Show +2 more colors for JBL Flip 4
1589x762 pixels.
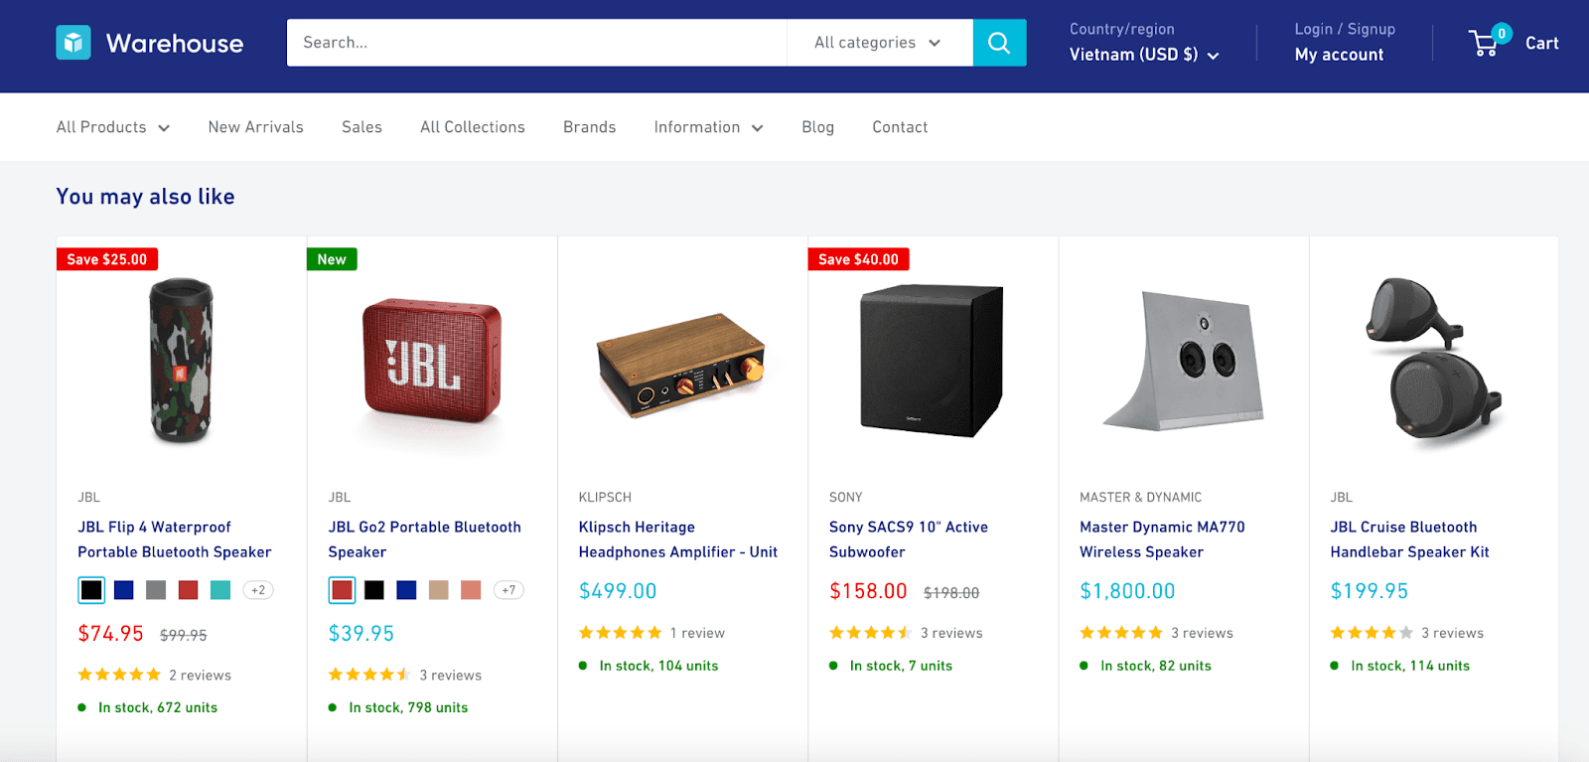[258, 590]
